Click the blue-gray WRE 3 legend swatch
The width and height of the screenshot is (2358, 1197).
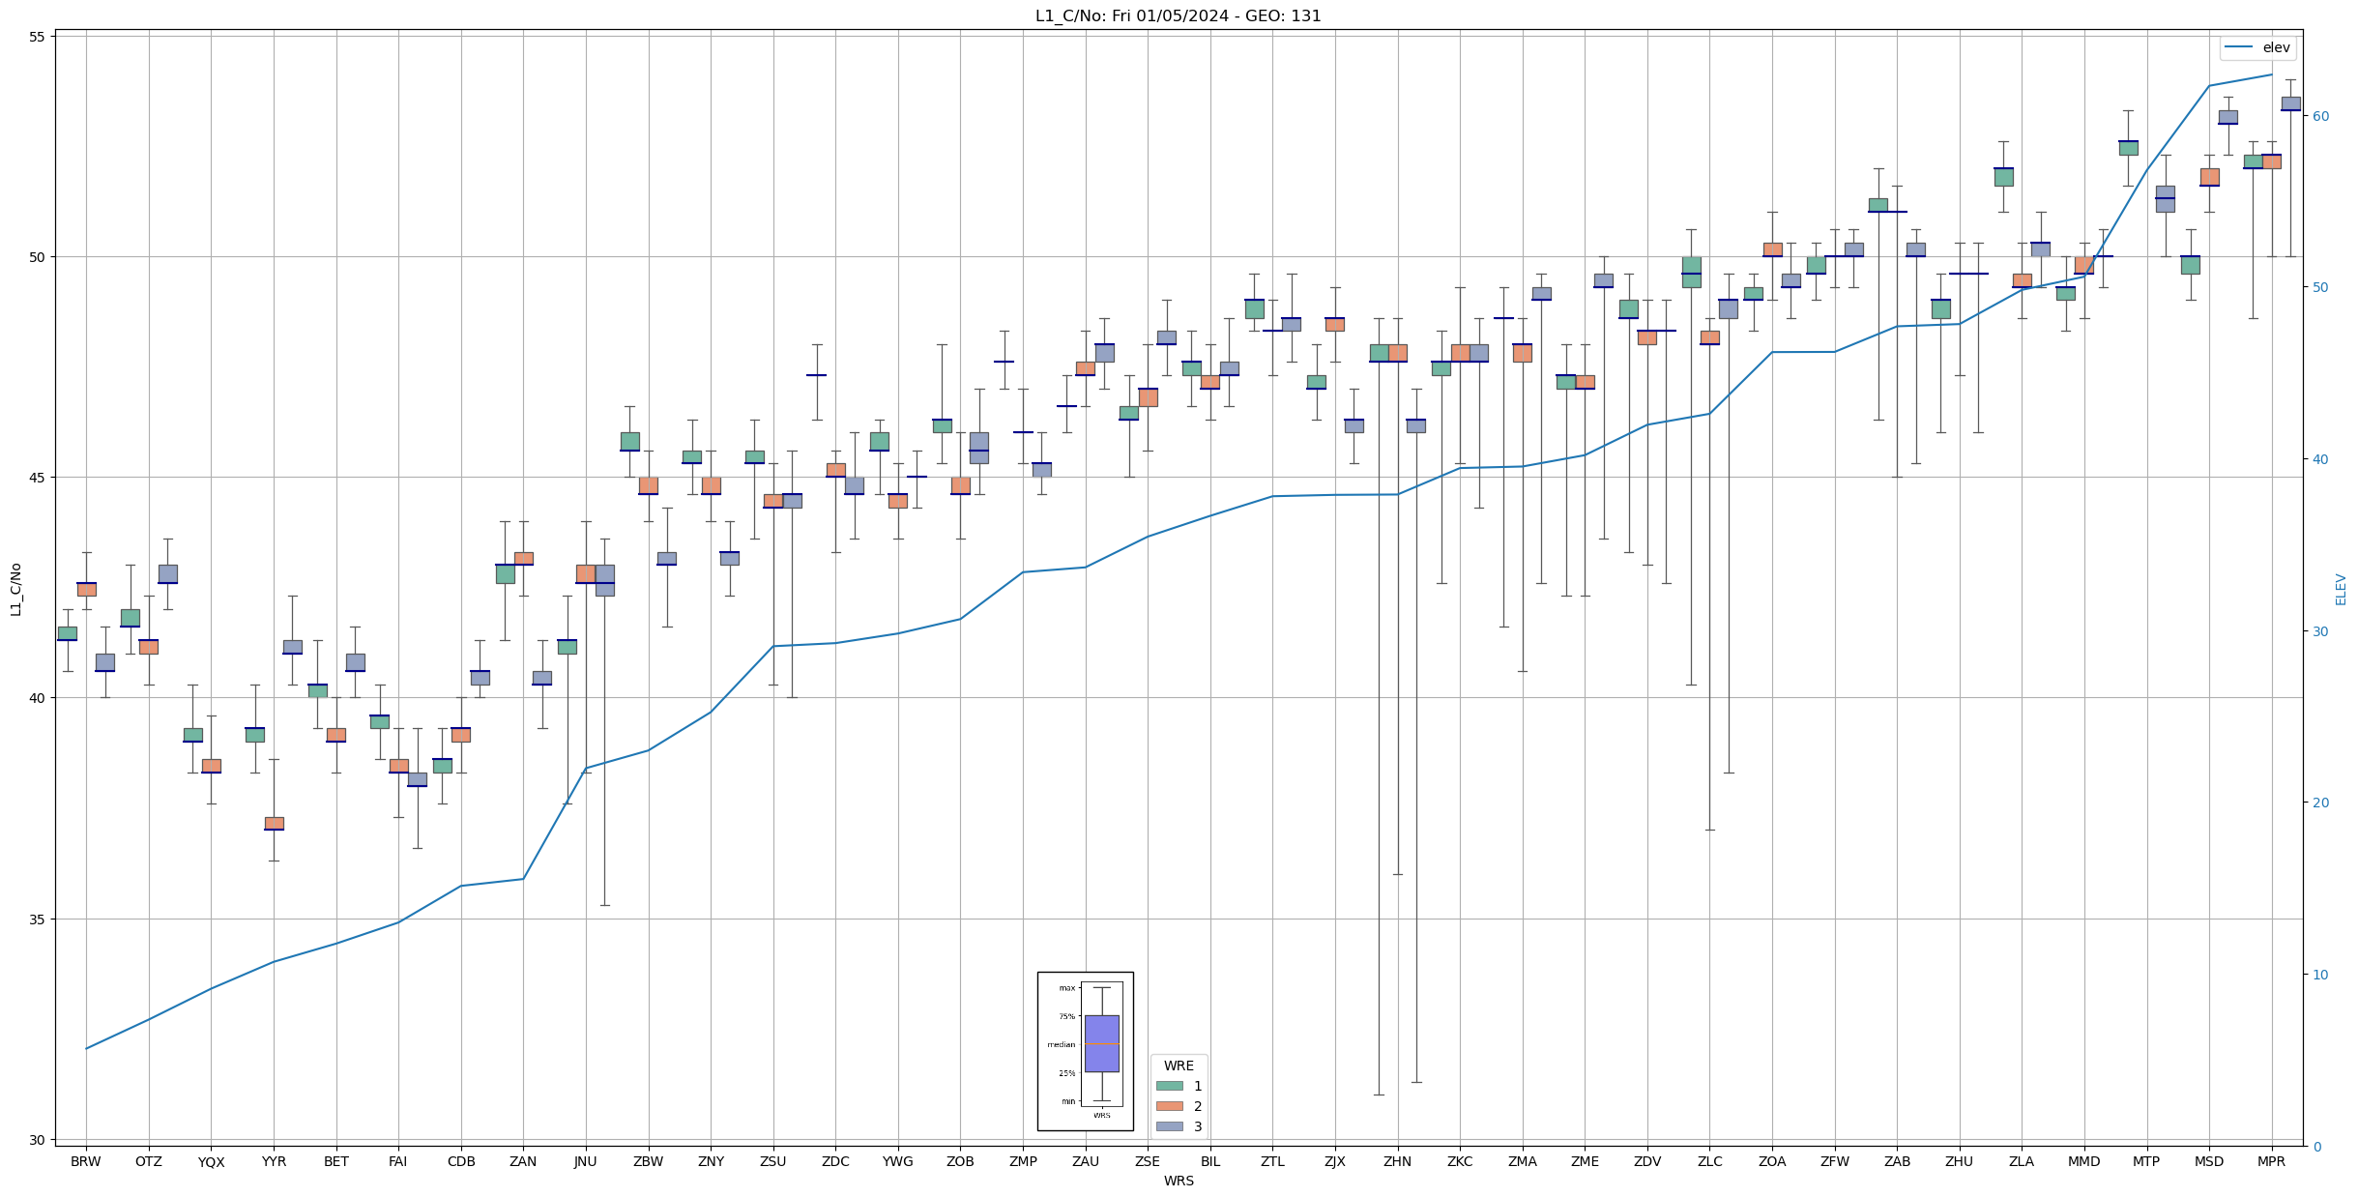pos(1169,1126)
